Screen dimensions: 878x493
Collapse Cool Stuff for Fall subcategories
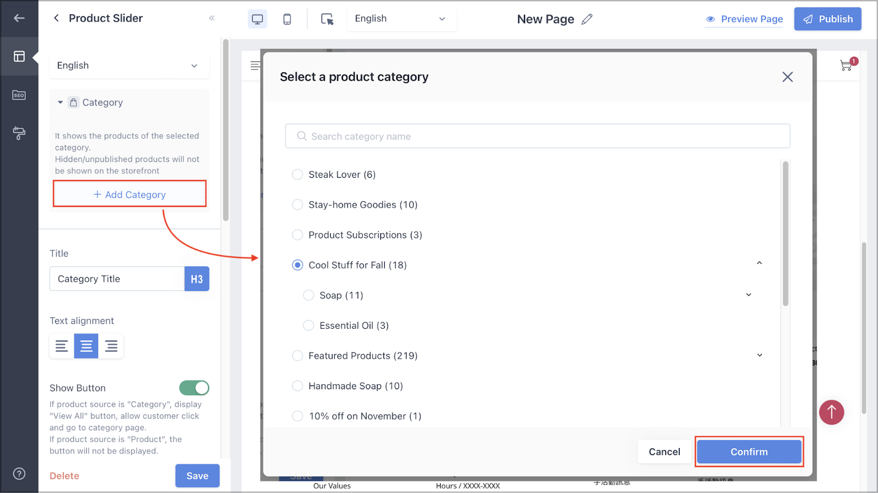pyautogui.click(x=759, y=263)
